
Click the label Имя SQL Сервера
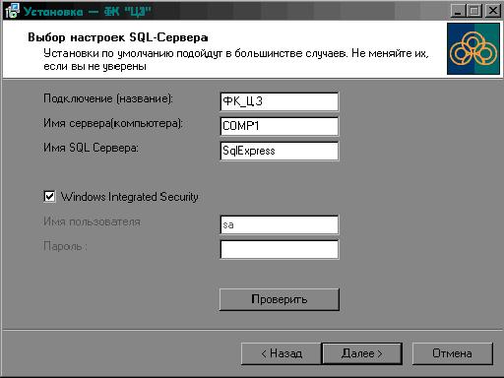coord(91,148)
